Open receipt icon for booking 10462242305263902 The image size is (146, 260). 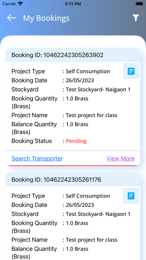131,71
